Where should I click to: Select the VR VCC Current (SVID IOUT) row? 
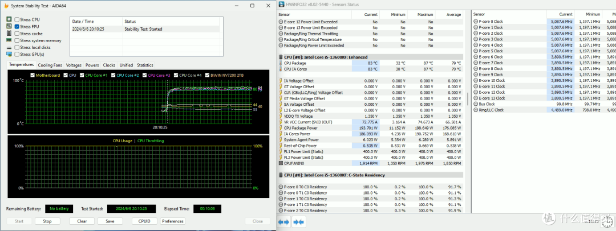[371, 122]
